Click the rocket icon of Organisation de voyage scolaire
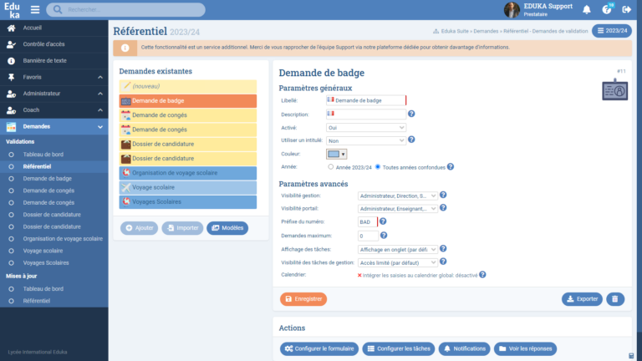This screenshot has height=361, width=642. 125,173
